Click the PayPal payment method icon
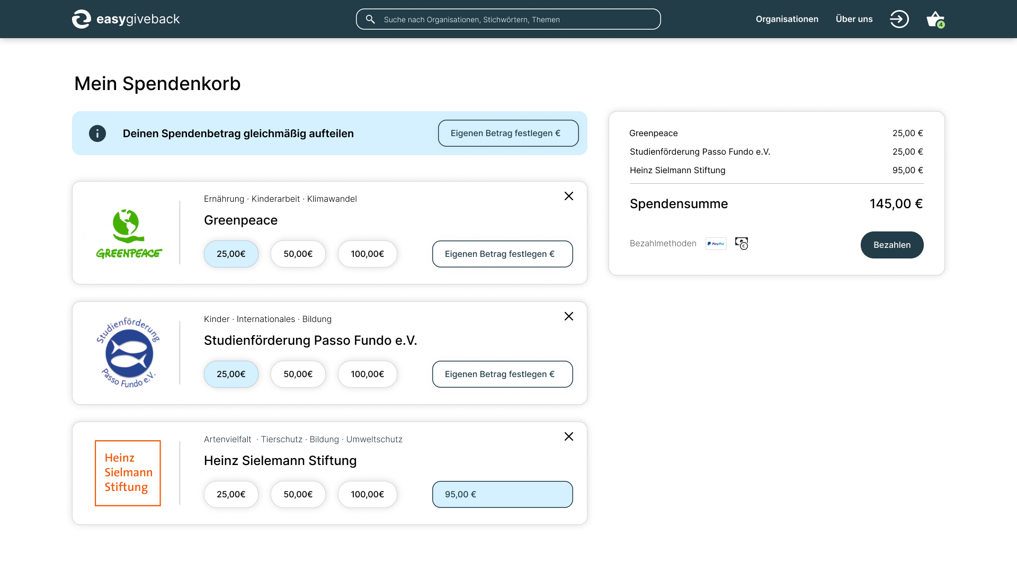This screenshot has height=572, width=1017. (x=716, y=244)
